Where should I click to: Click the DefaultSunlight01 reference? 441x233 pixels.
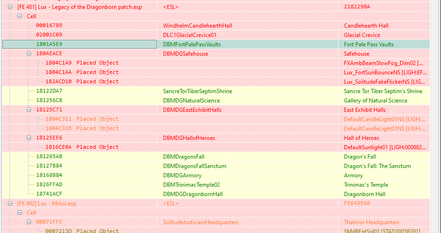click(385, 147)
